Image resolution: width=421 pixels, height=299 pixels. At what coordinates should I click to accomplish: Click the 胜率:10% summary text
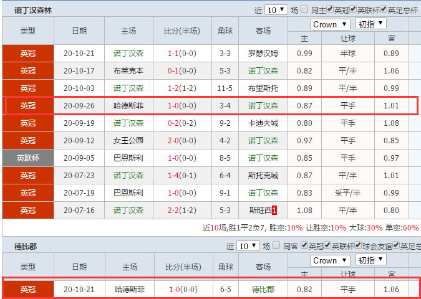click(x=285, y=228)
